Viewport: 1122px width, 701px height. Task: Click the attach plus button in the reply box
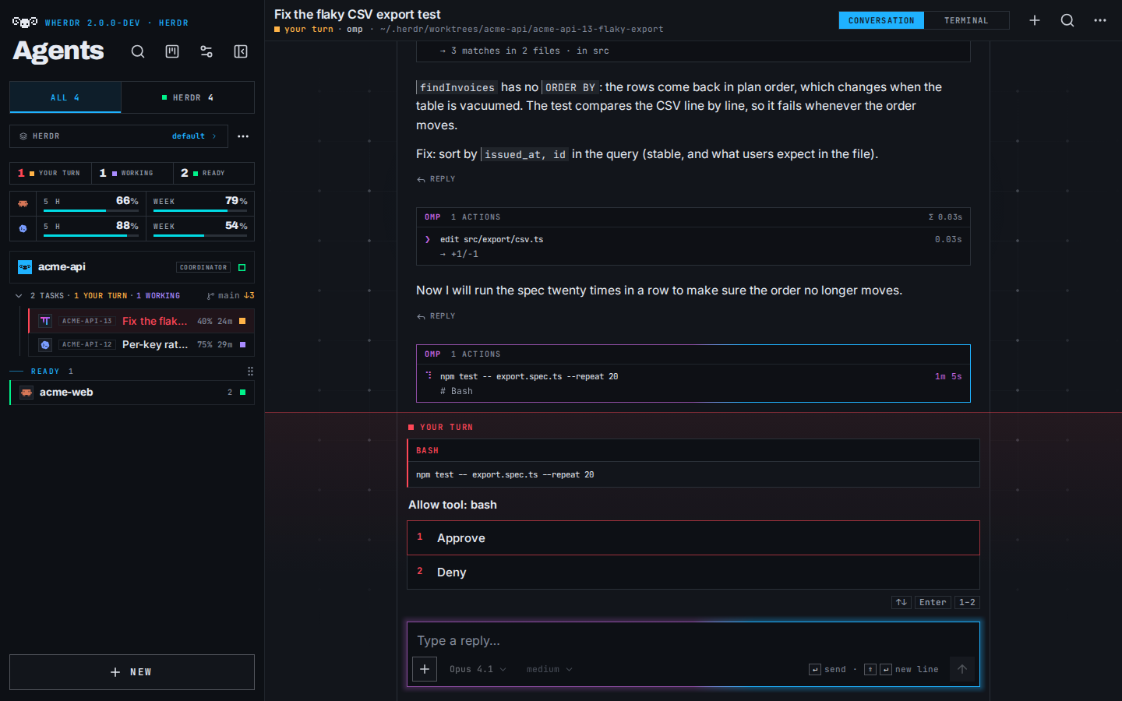coord(425,669)
